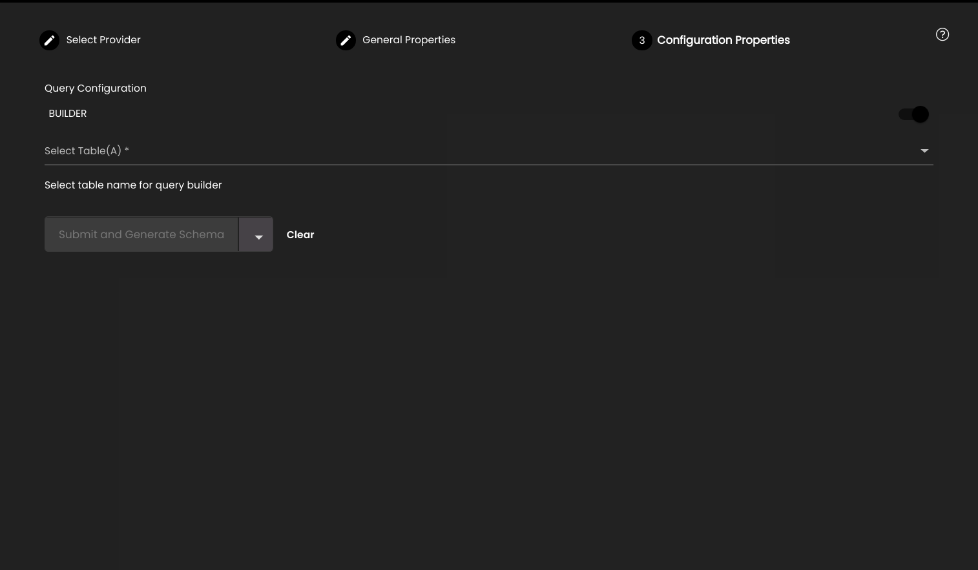
Task: Open the Select Table(A) dropdown
Action: (x=489, y=150)
